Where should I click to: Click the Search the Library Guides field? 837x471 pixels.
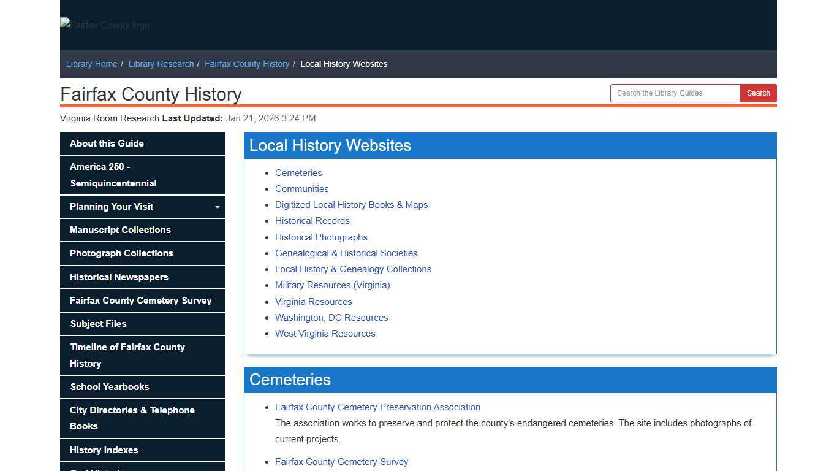pos(674,93)
